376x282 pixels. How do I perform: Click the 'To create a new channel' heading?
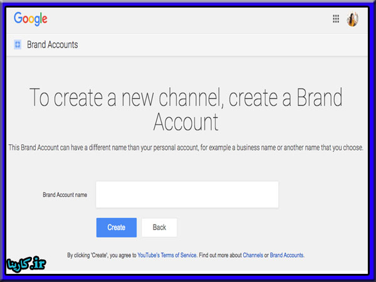point(186,109)
